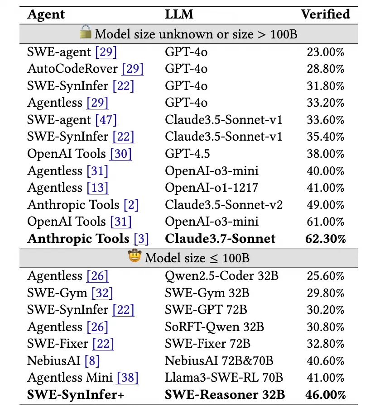The width and height of the screenshot is (370, 407).
Task: Click the bold 'Claude3.7-Sonnet' LLM cell
Action: (220, 238)
